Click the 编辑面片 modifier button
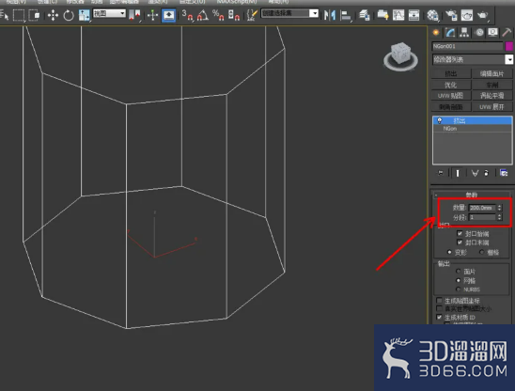The height and width of the screenshot is (391, 515). click(492, 73)
